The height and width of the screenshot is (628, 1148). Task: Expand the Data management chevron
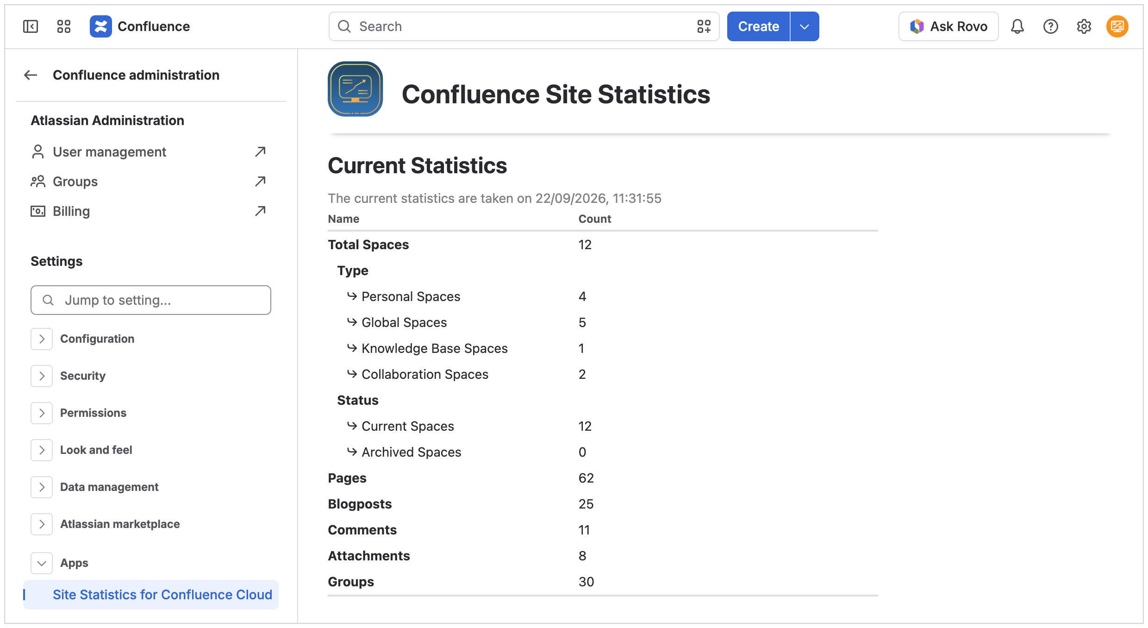pyautogui.click(x=42, y=487)
